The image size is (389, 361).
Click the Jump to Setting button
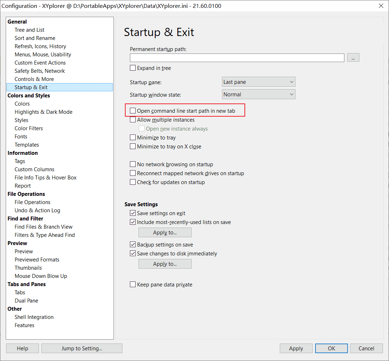point(82,349)
